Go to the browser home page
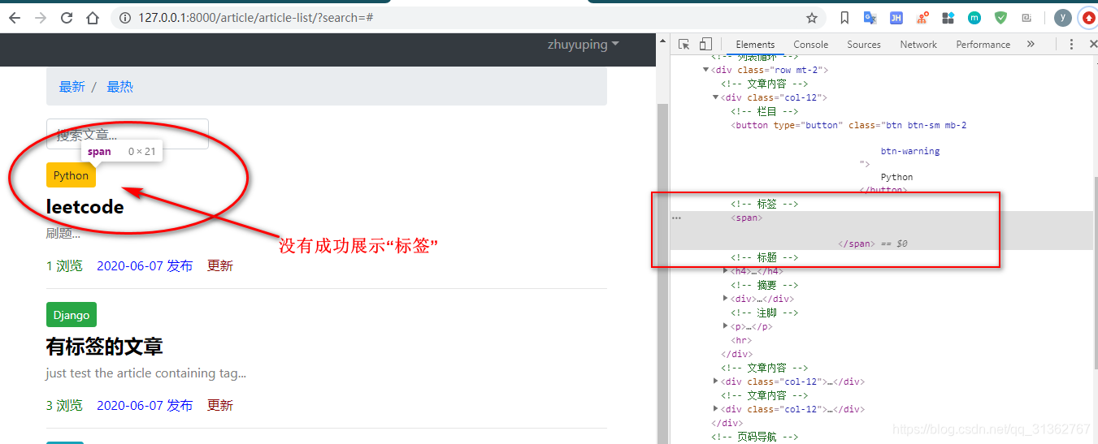Viewport: 1098px width, 444px height. 93,17
